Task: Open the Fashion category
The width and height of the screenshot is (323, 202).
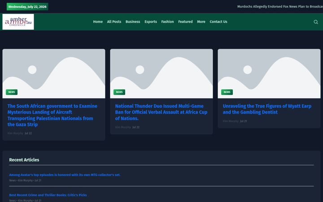Action: pos(167,22)
